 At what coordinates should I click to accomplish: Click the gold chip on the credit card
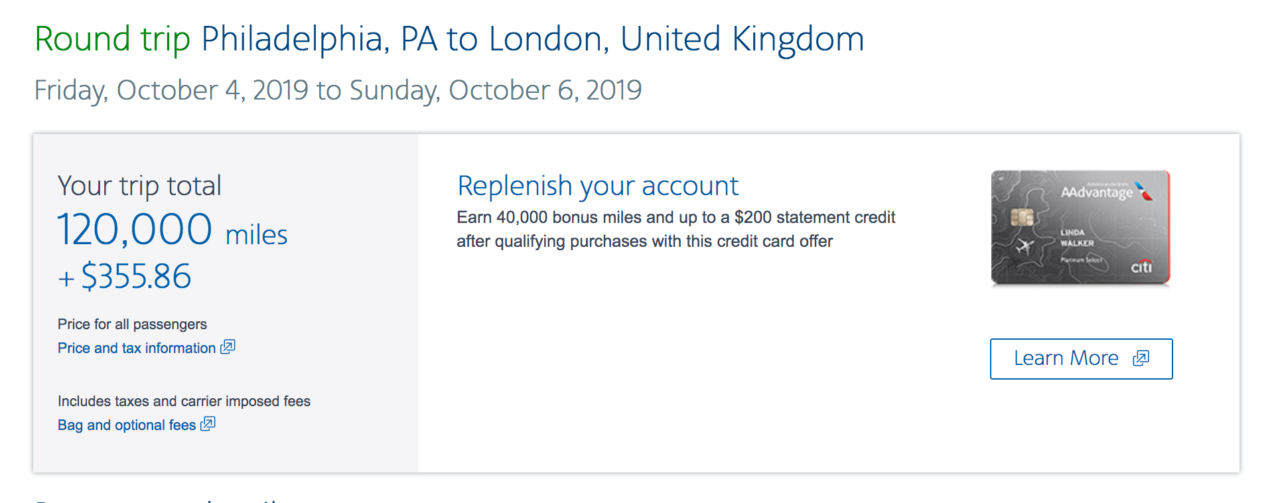(1022, 218)
